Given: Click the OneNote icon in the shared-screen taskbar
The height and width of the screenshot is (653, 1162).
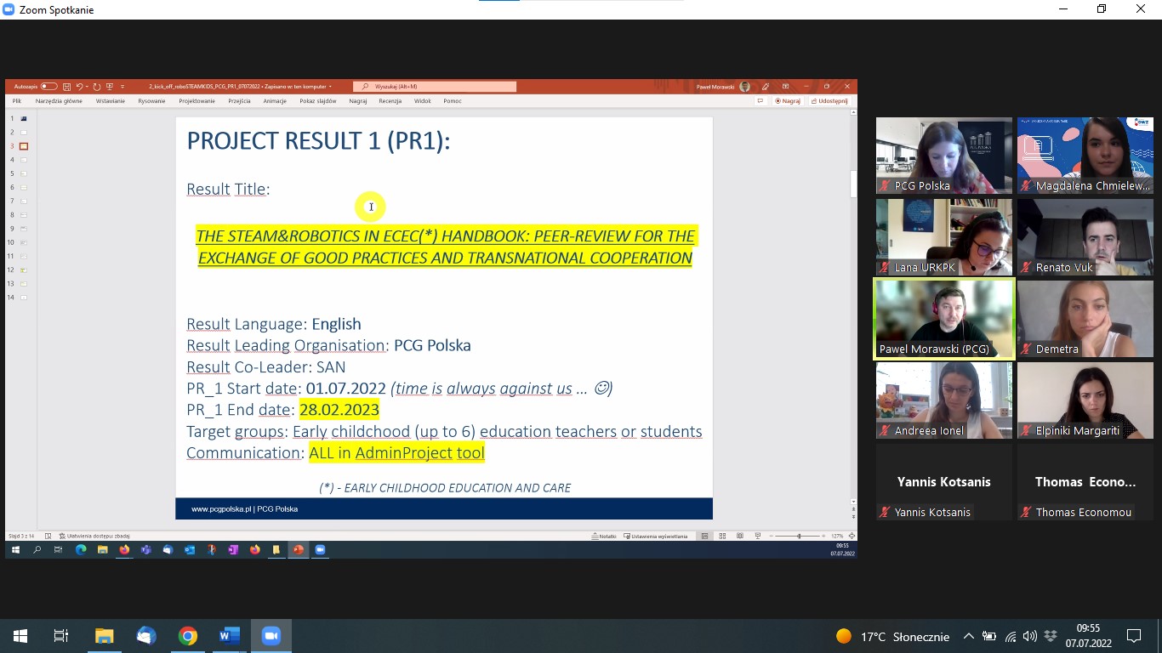Looking at the screenshot, I should [x=233, y=550].
